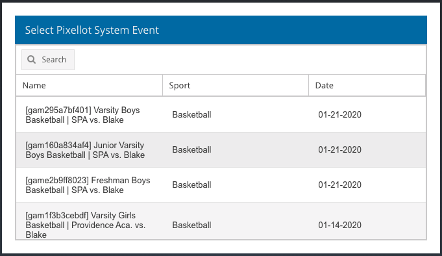Click Basketball sport cell in first row
442x256 pixels.
tap(191, 114)
